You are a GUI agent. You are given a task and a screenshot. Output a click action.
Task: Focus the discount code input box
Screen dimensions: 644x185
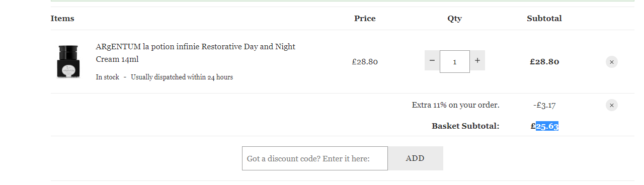pos(315,158)
